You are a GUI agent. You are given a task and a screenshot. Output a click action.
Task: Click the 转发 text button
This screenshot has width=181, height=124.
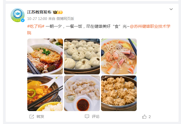(x=40, y=116)
